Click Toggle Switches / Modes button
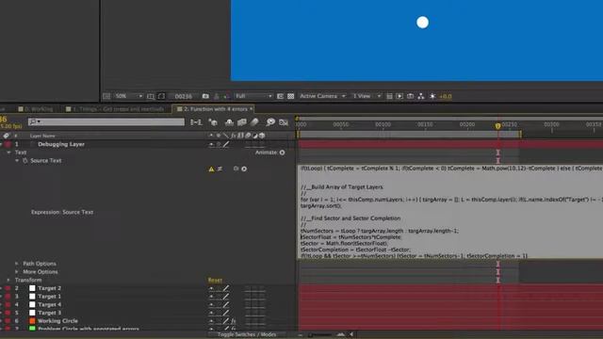Viewport: 603px width, 339px height. 247,334
